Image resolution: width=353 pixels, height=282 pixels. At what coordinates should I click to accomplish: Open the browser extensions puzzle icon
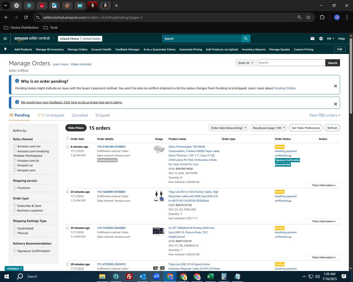(322, 17)
